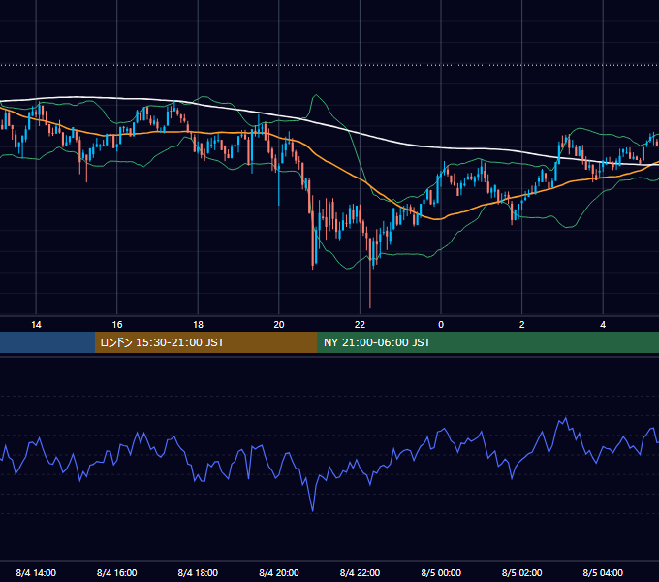This screenshot has height=582, width=659.
Task: Click the oscillator's lowest trough near 21:00
Action: pos(313,510)
